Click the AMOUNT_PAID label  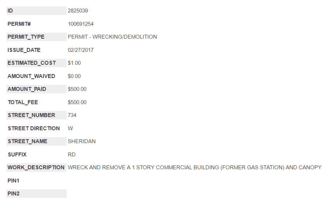pyautogui.click(x=27, y=89)
